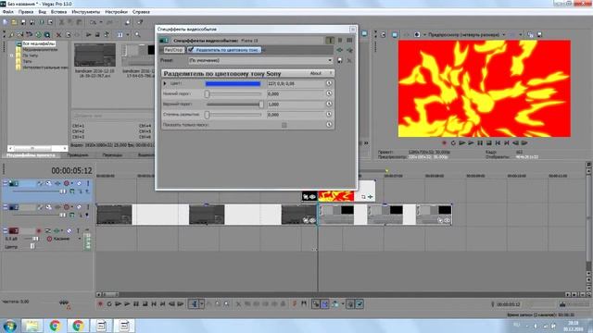The image size is (593, 333).
Task: Open the Файл menu
Action: pos(7,12)
